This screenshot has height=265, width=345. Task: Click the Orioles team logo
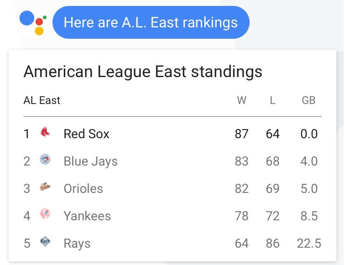pos(45,187)
